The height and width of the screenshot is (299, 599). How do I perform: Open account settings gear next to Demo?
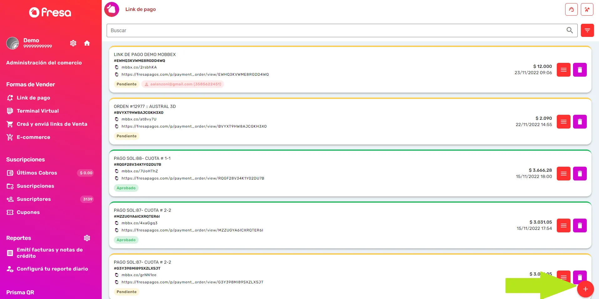73,43
